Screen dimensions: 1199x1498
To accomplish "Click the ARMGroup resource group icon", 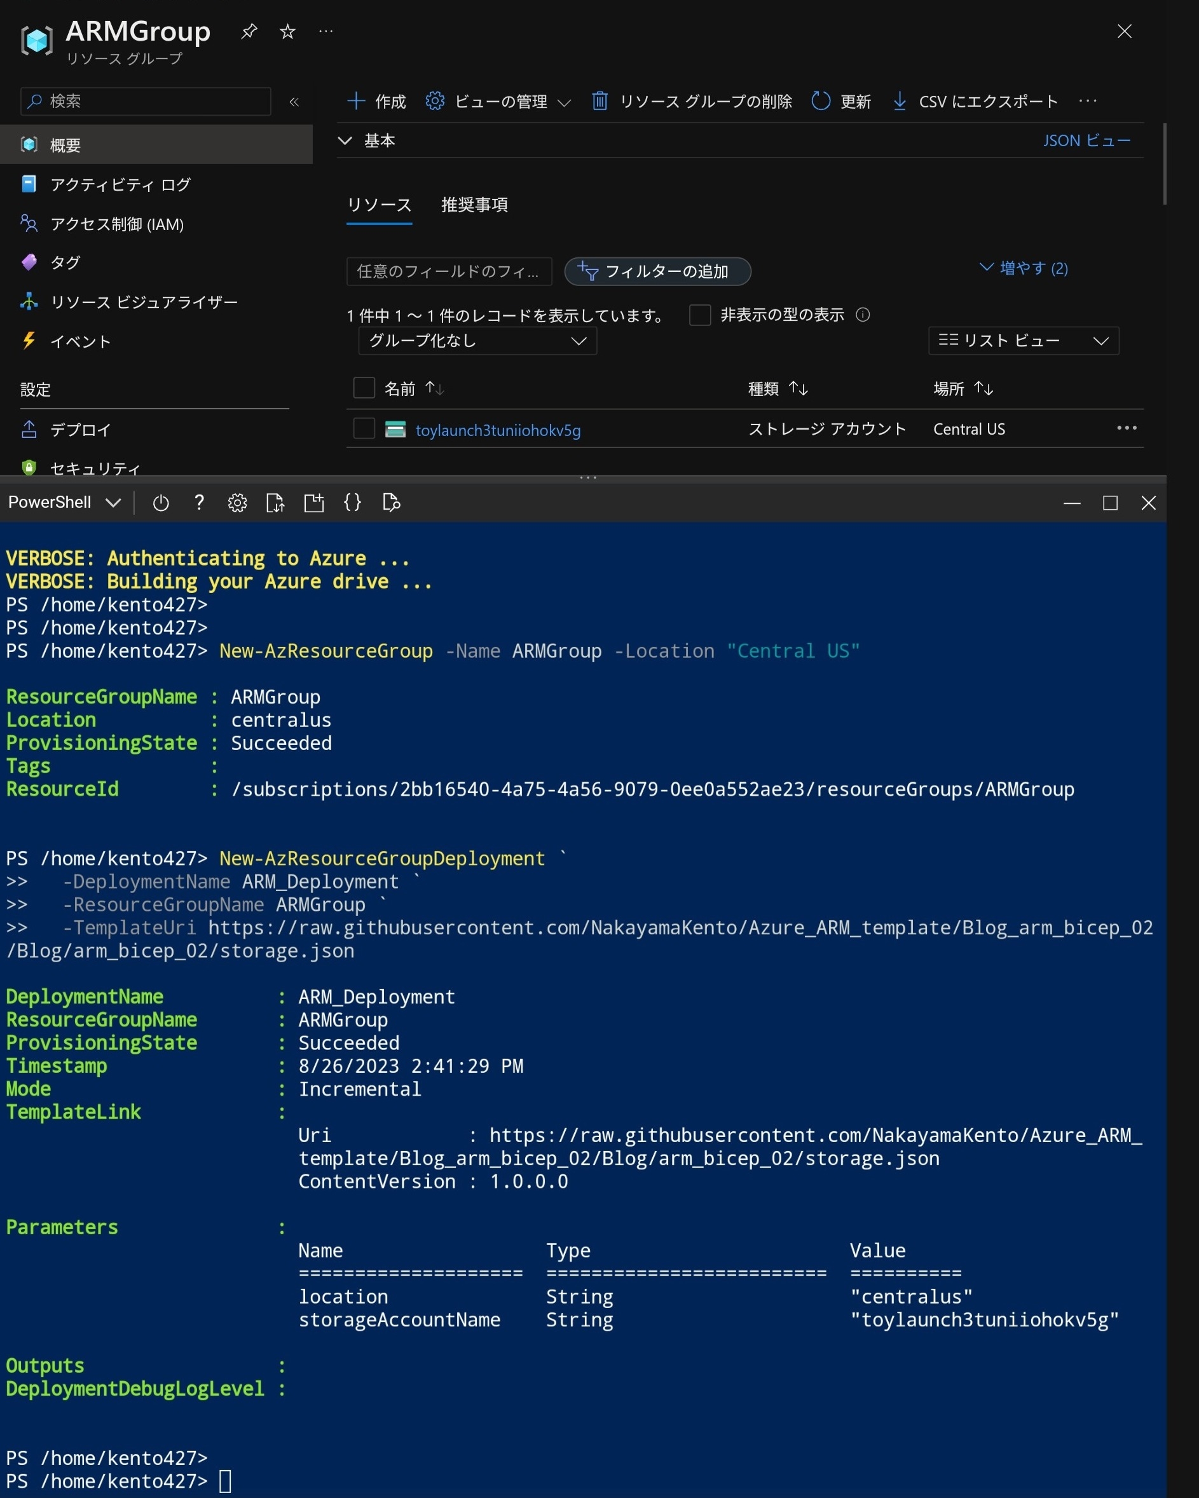I will click(x=37, y=39).
